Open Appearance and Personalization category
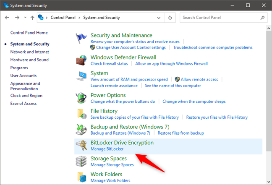Screen dimensions: 272x185 [25, 86]
